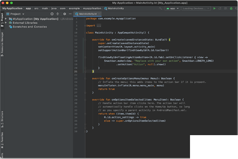Click the Apply Changes icon next to Run

coord(220,8)
